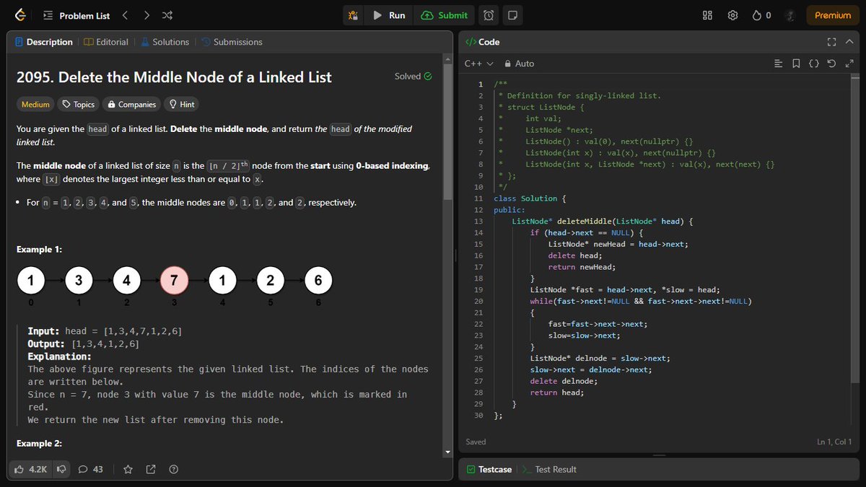
Task: Click the problem title heading
Action: click(x=174, y=77)
